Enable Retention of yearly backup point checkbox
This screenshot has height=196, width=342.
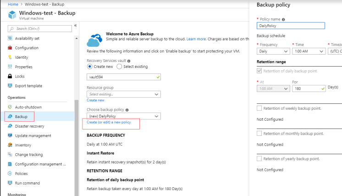[259, 159]
